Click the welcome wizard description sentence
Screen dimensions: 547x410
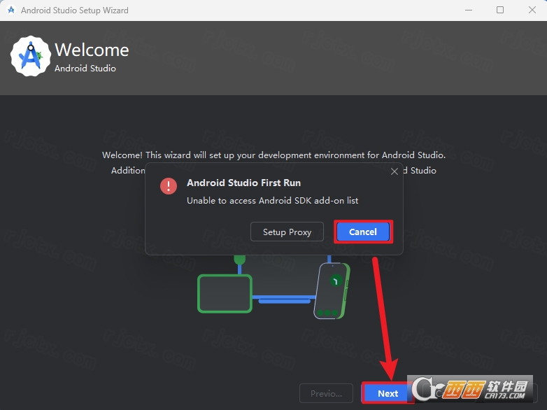[x=273, y=155]
